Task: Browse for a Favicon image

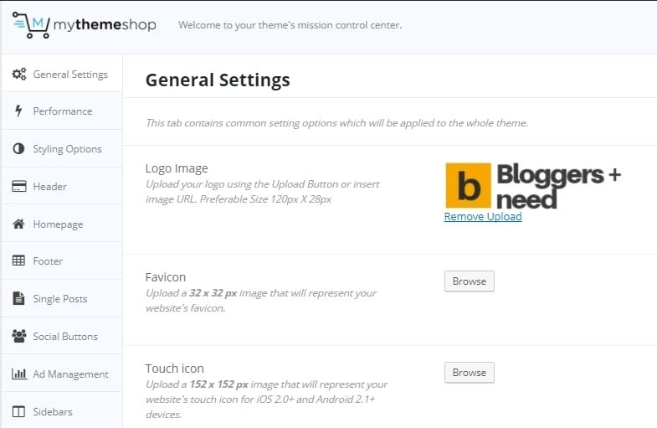Action: click(470, 281)
